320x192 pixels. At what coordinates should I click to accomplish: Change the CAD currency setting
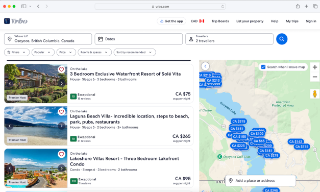[198, 21]
